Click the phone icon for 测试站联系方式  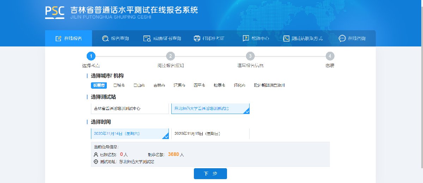point(286,38)
